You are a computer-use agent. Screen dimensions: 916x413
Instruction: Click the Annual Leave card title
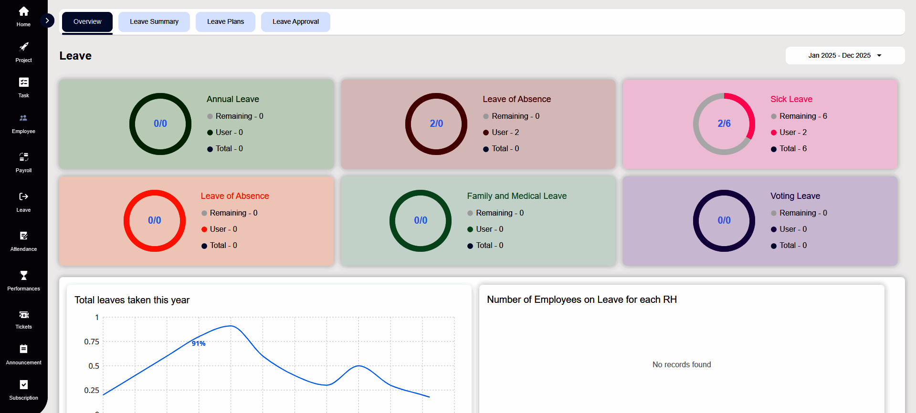point(232,99)
